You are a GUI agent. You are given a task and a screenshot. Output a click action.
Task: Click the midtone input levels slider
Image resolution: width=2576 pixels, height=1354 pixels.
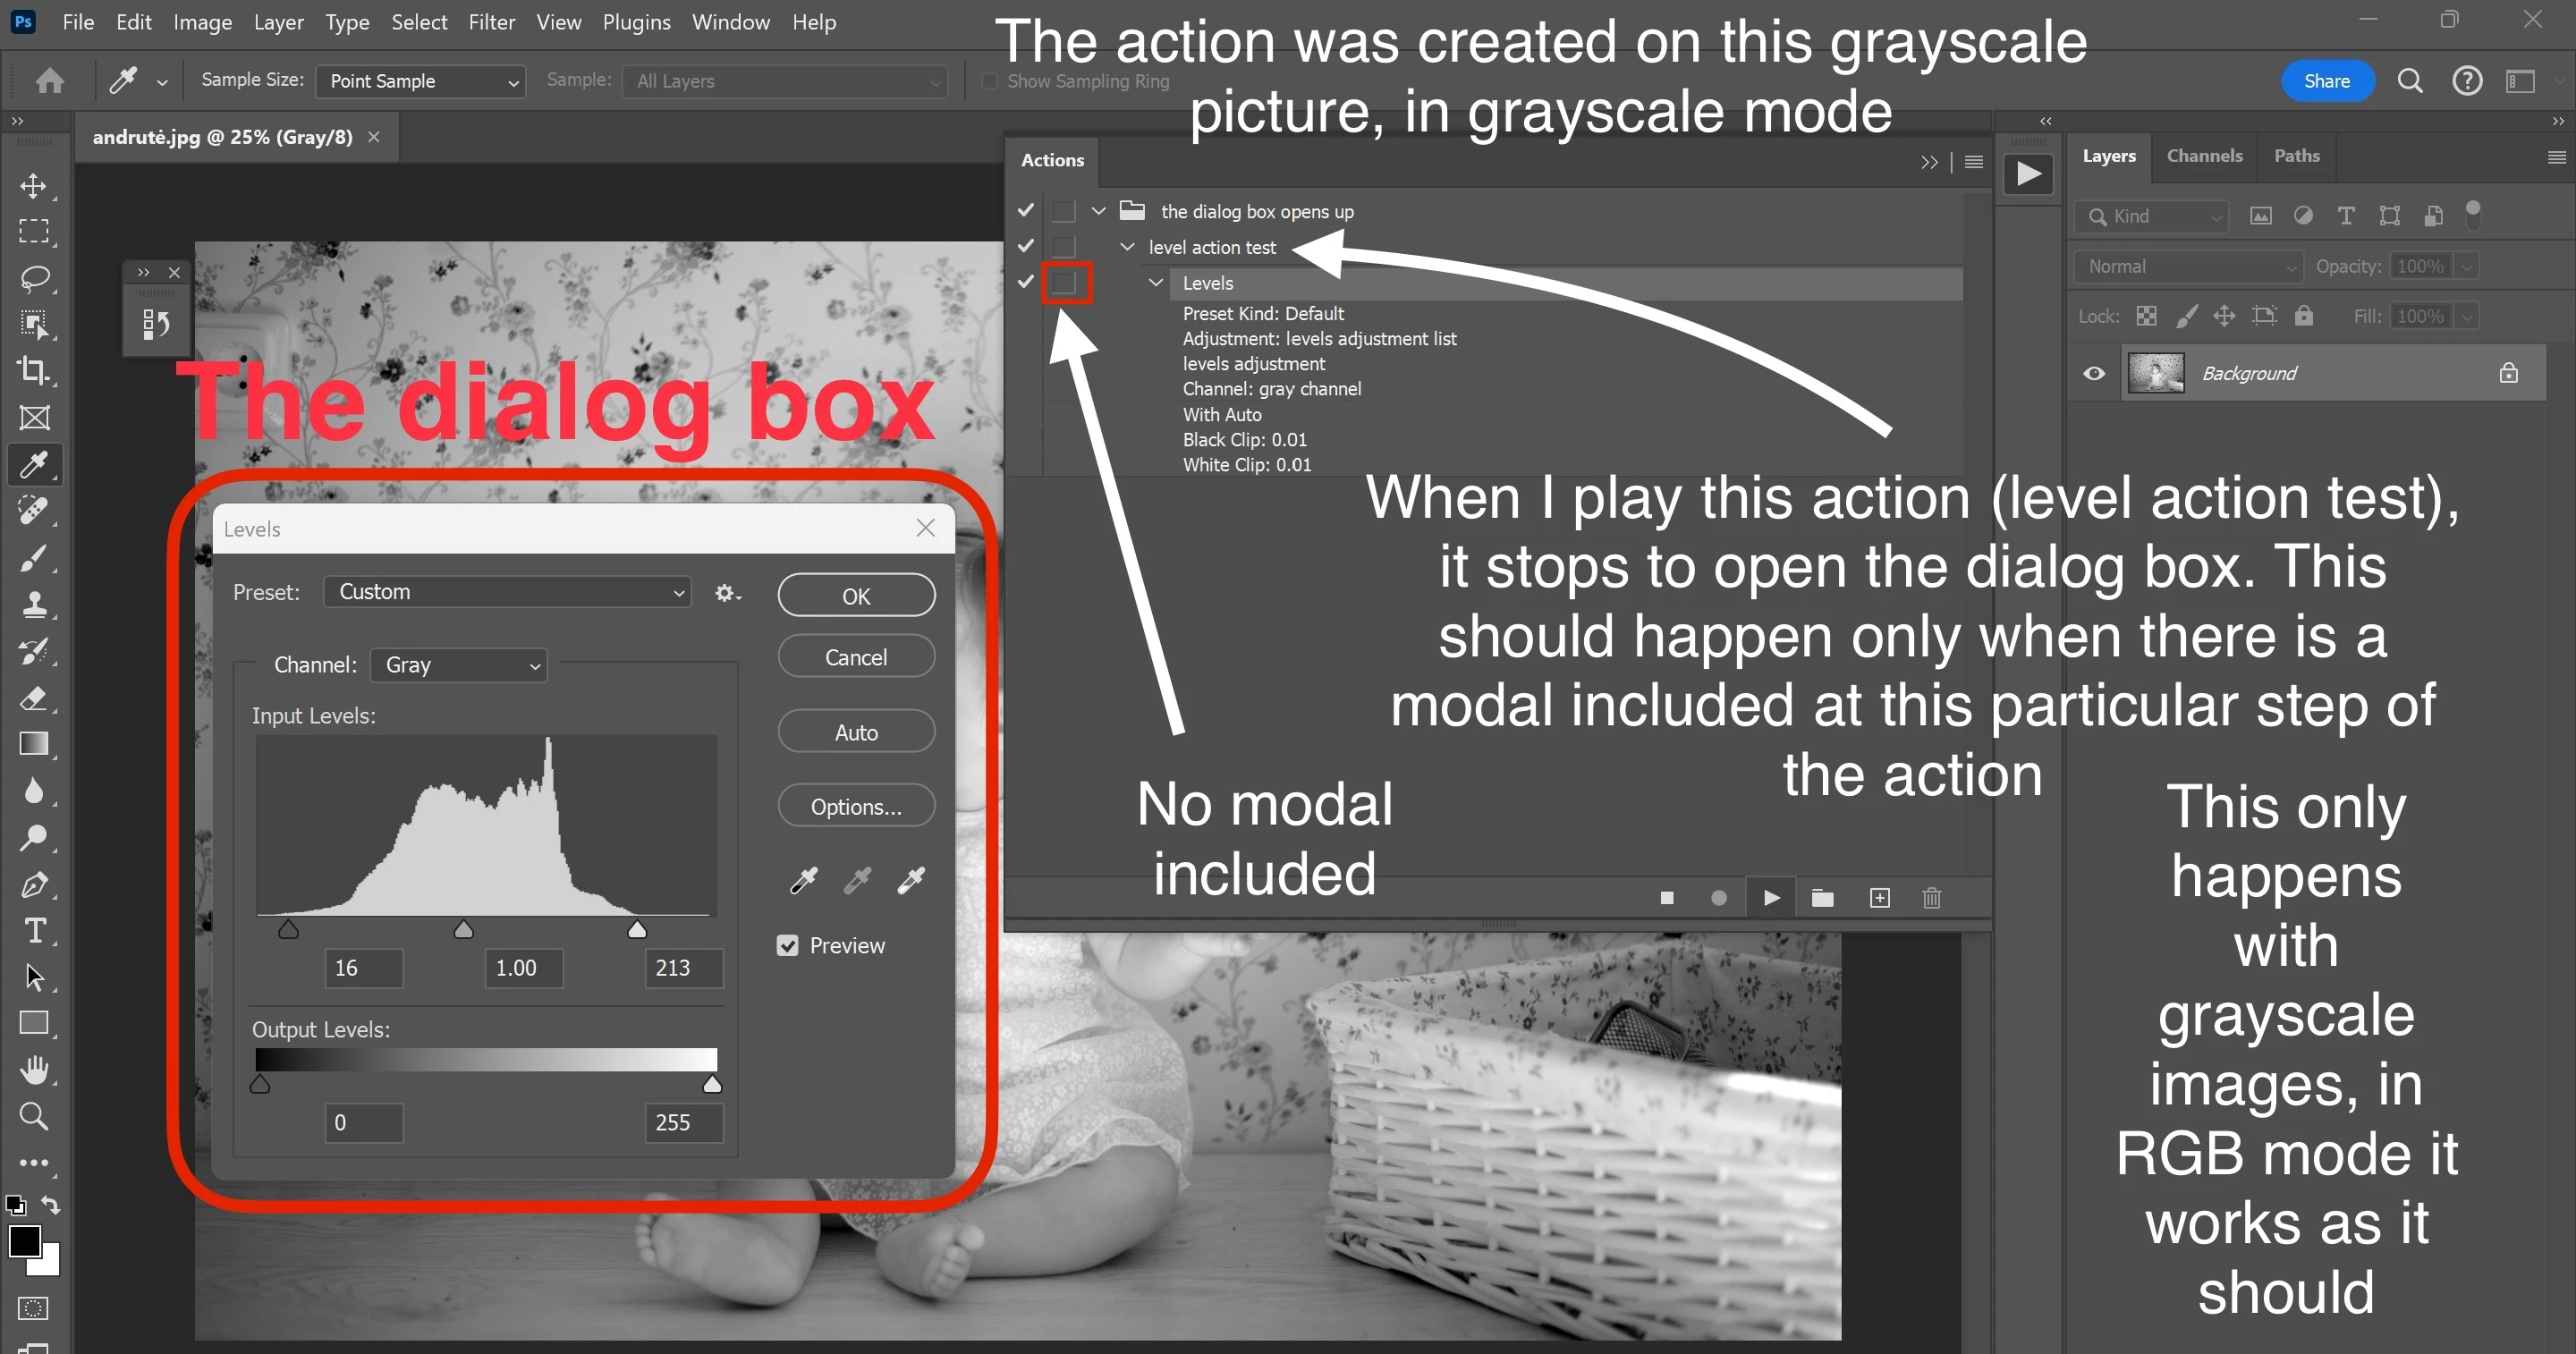pyautogui.click(x=463, y=931)
